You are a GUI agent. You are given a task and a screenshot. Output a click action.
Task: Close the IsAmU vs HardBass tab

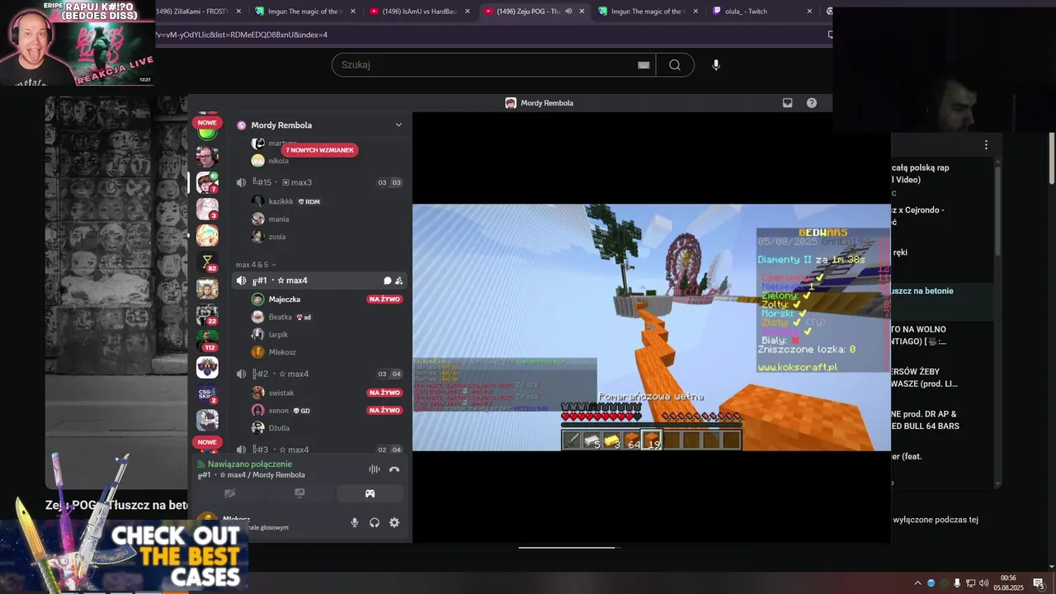(x=467, y=12)
